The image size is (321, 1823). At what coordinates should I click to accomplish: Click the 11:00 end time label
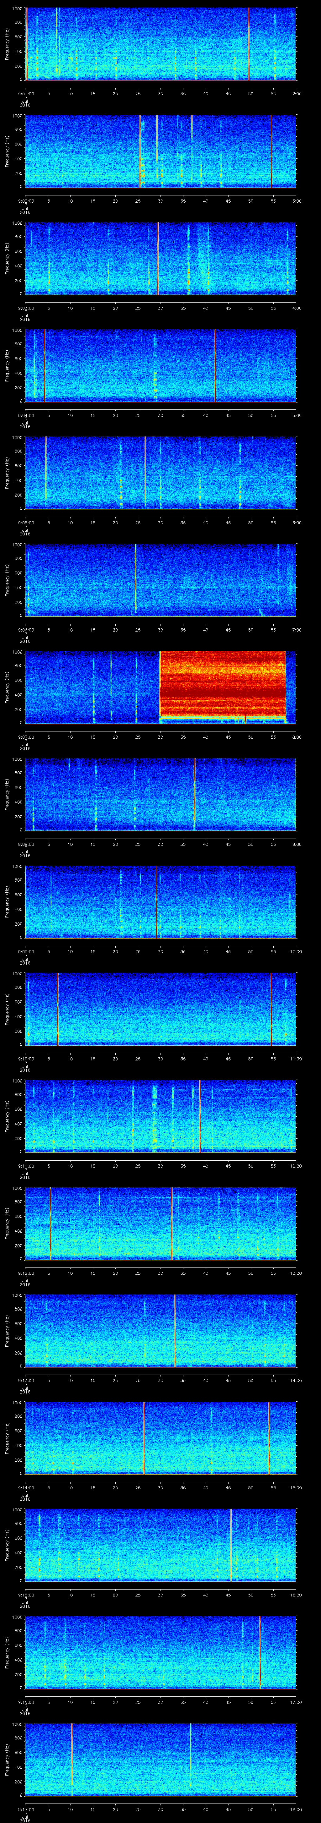(296, 1059)
